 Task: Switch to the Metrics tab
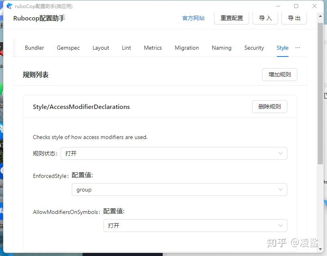coord(153,48)
